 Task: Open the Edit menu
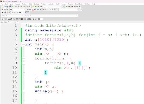[6, 4]
